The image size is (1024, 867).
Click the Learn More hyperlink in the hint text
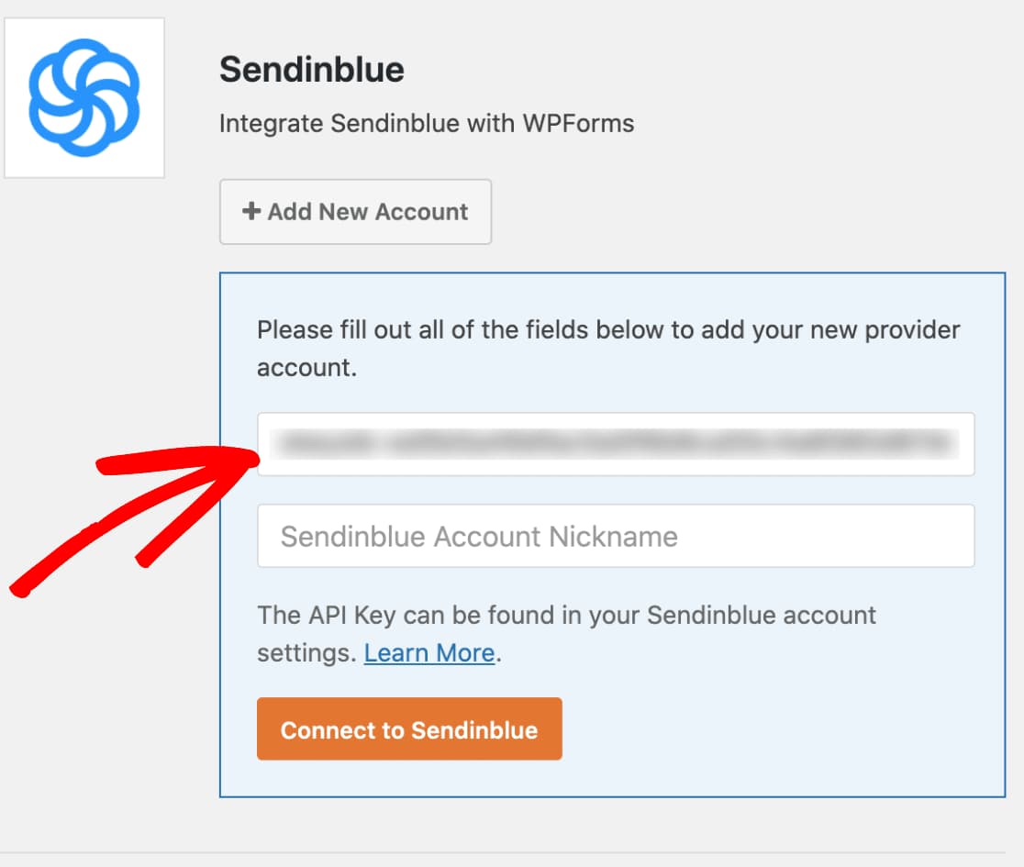pyautogui.click(x=429, y=652)
